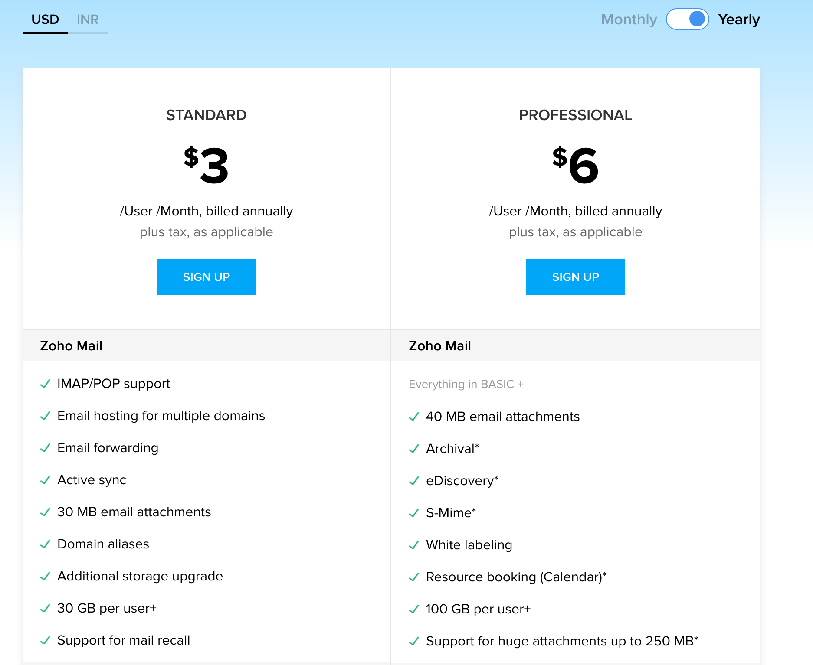The image size is (813, 665).
Task: Click the PROFESSIONAL plan heading
Action: (575, 115)
